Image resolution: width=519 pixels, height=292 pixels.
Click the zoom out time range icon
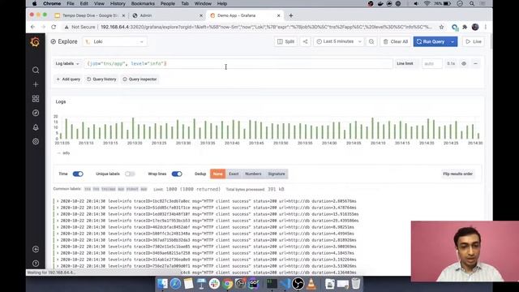371,41
